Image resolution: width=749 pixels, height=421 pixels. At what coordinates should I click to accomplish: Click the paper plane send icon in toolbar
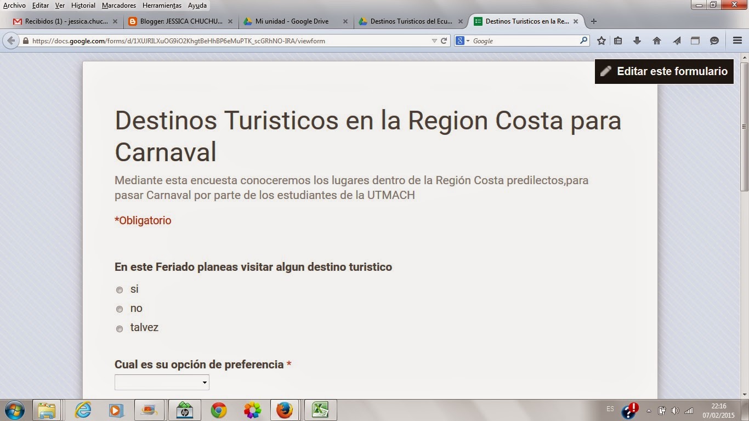click(677, 41)
